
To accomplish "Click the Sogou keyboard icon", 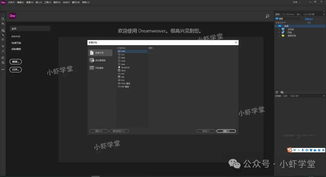I will point(307,150).
